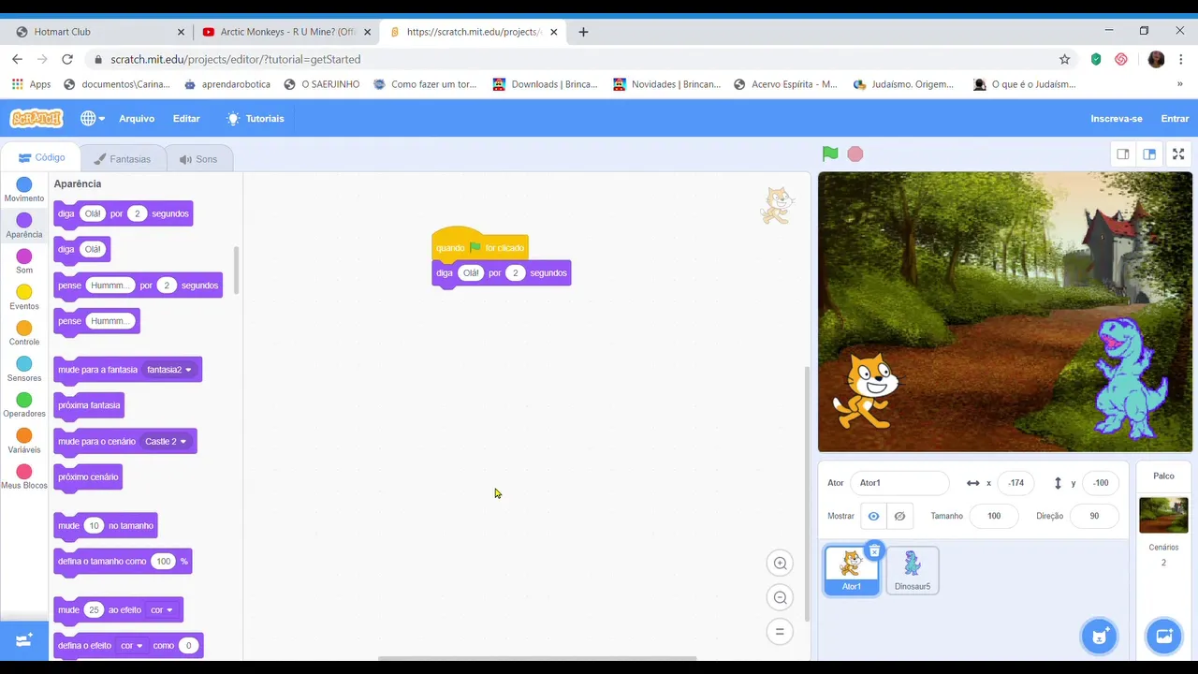Select the Som block category
The width and height of the screenshot is (1198, 674).
click(x=24, y=261)
